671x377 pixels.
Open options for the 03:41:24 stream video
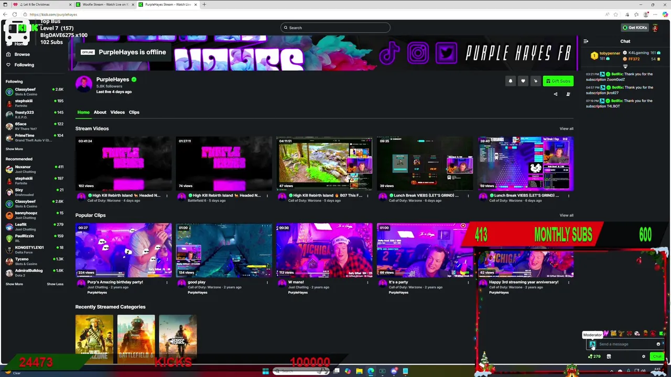(x=167, y=196)
